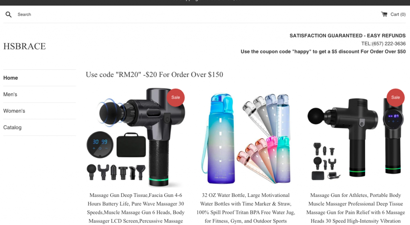Click the 32 OZ Water Bottle title link
Viewport: 410px width, 225px height.
(x=245, y=208)
